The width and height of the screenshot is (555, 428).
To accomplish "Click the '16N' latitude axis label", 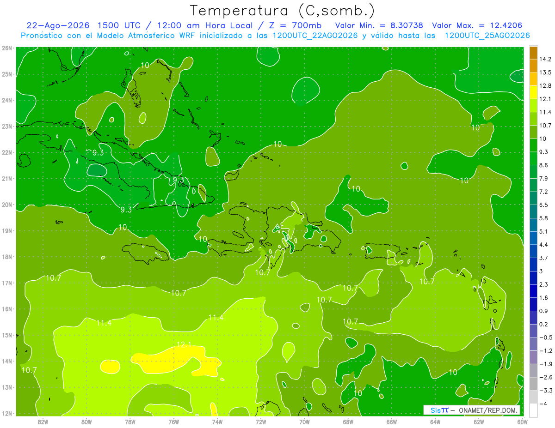I will pos(6,309).
